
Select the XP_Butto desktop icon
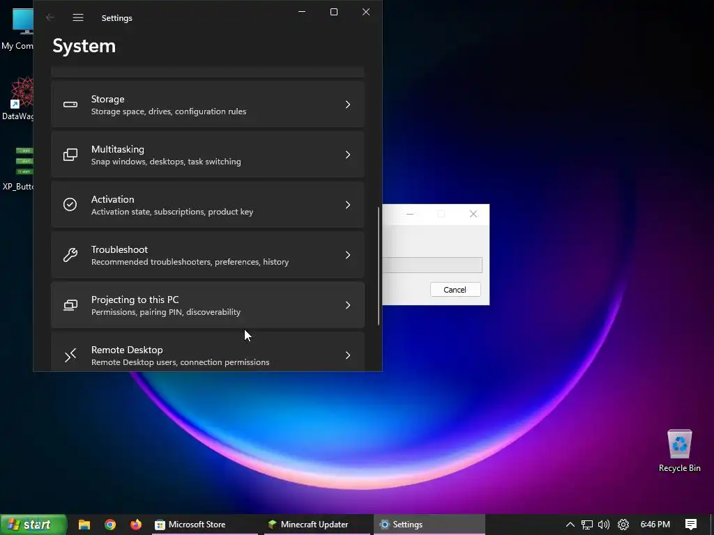(x=17, y=169)
